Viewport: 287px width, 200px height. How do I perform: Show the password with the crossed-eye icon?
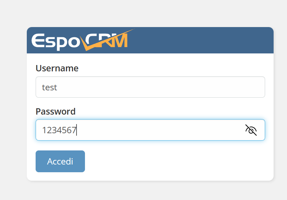point(251,130)
